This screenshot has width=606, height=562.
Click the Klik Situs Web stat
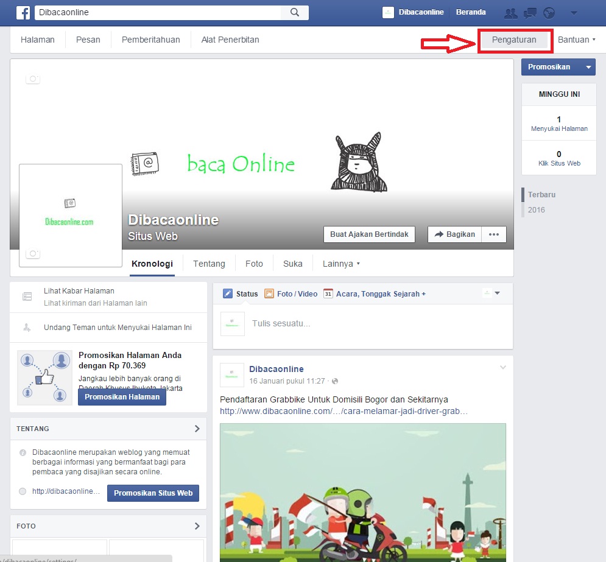point(559,158)
